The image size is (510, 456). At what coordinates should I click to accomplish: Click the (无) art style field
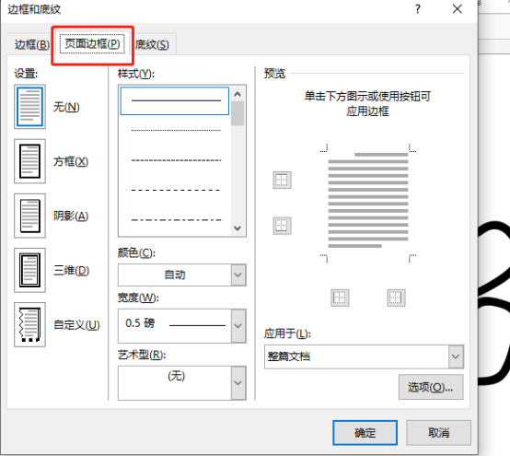point(175,383)
